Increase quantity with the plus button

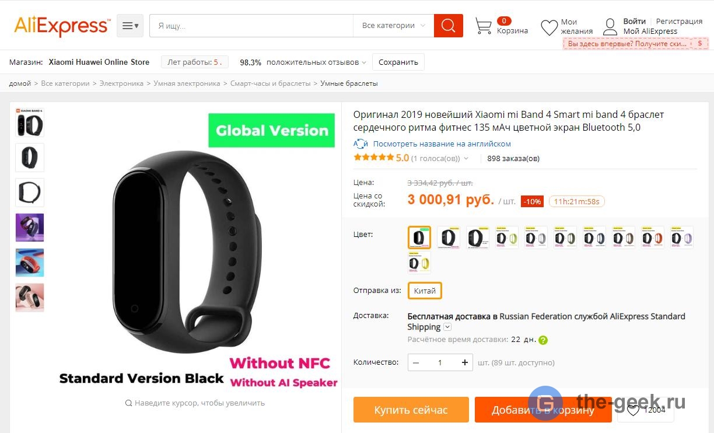(464, 362)
